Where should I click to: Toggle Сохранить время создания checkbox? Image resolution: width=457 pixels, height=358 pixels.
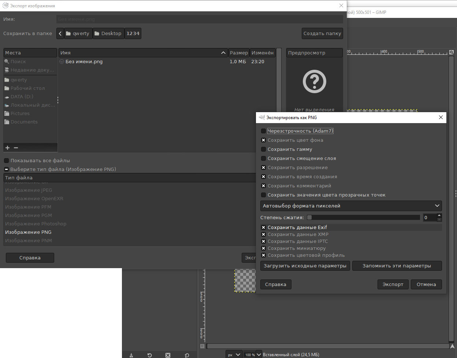(x=263, y=177)
